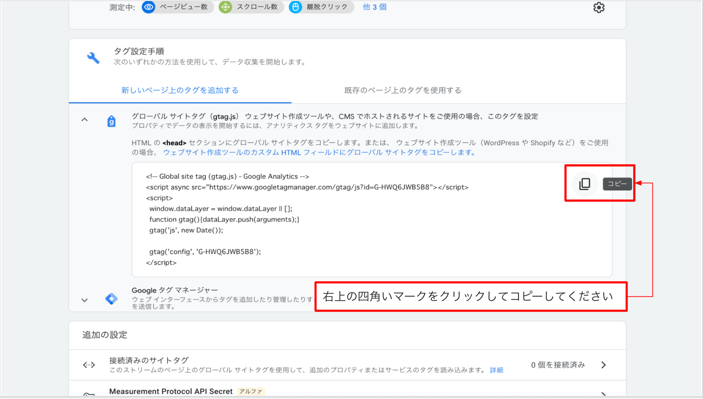Select 新しいページ上のタグを追加する tab
Viewport: 703px width, 399px height.
tap(180, 90)
